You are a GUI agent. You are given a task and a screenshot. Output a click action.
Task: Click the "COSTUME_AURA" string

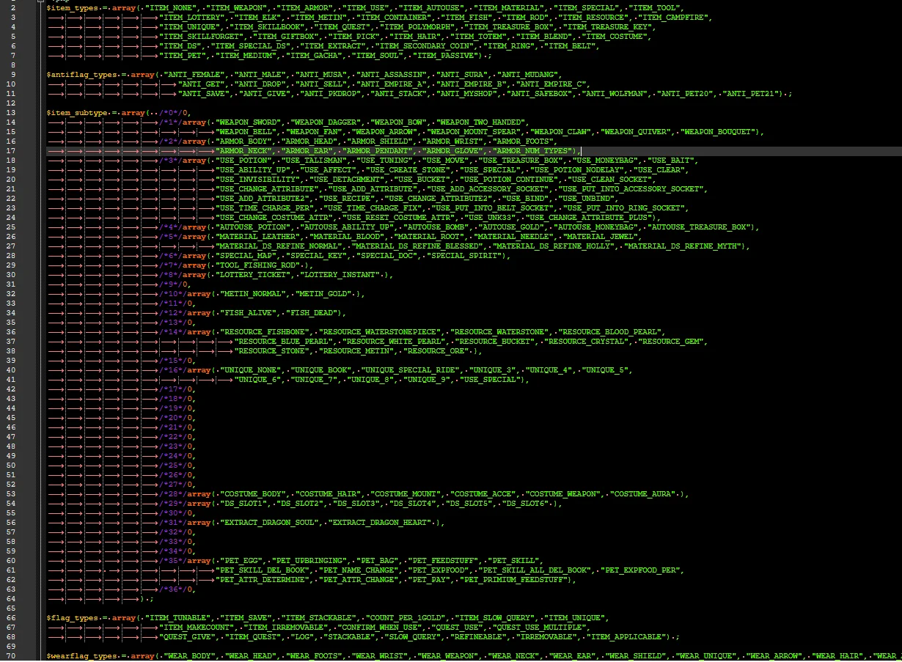click(643, 493)
